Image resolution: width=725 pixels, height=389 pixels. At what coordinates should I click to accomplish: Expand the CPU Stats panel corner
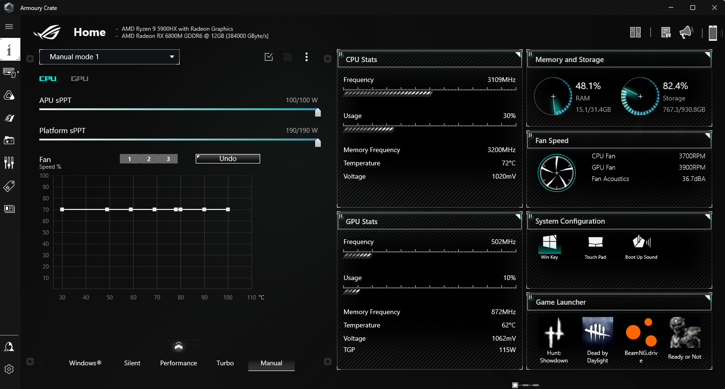[518, 55]
